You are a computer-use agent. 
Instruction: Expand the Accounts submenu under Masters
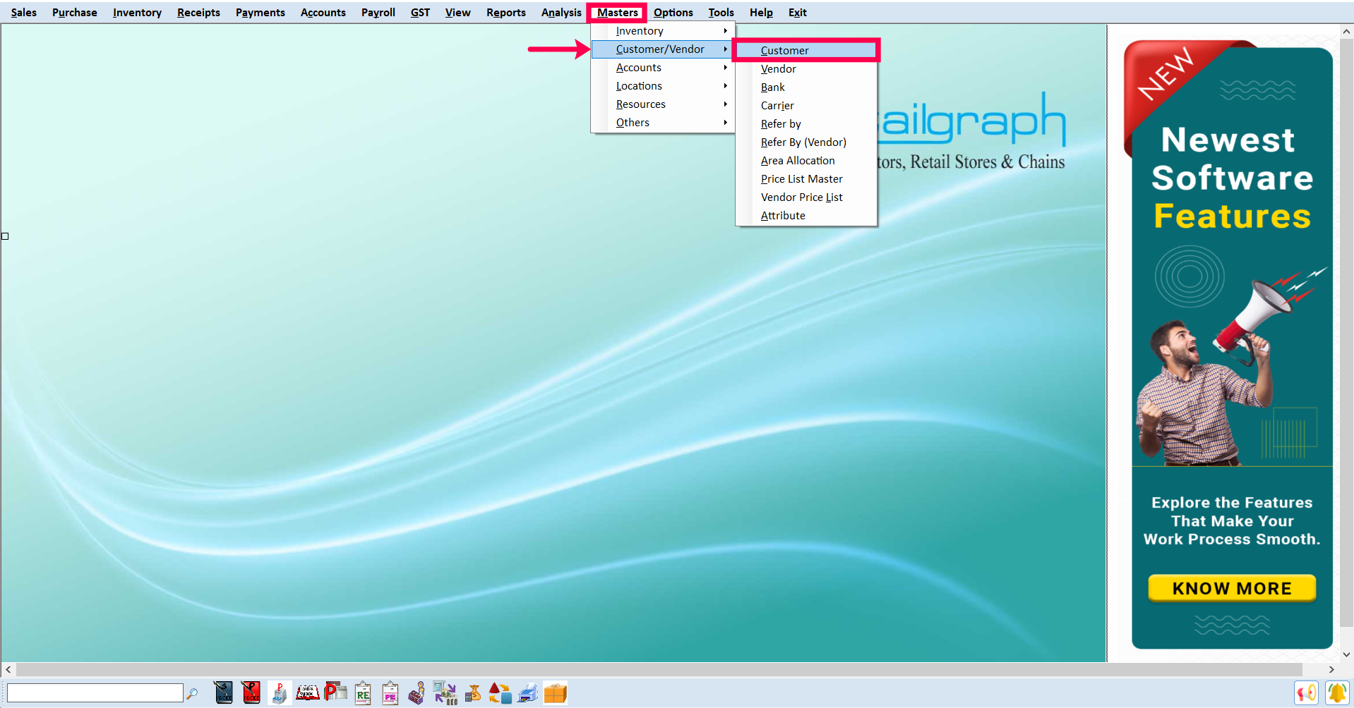click(662, 68)
